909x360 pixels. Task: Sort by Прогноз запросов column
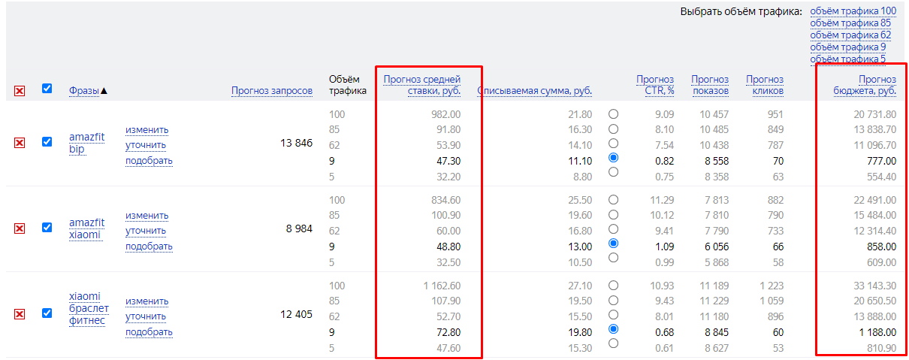click(x=271, y=91)
